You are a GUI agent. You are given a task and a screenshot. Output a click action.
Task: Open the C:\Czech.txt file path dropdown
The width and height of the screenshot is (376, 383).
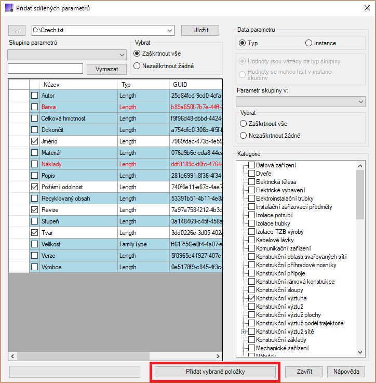(x=170, y=31)
